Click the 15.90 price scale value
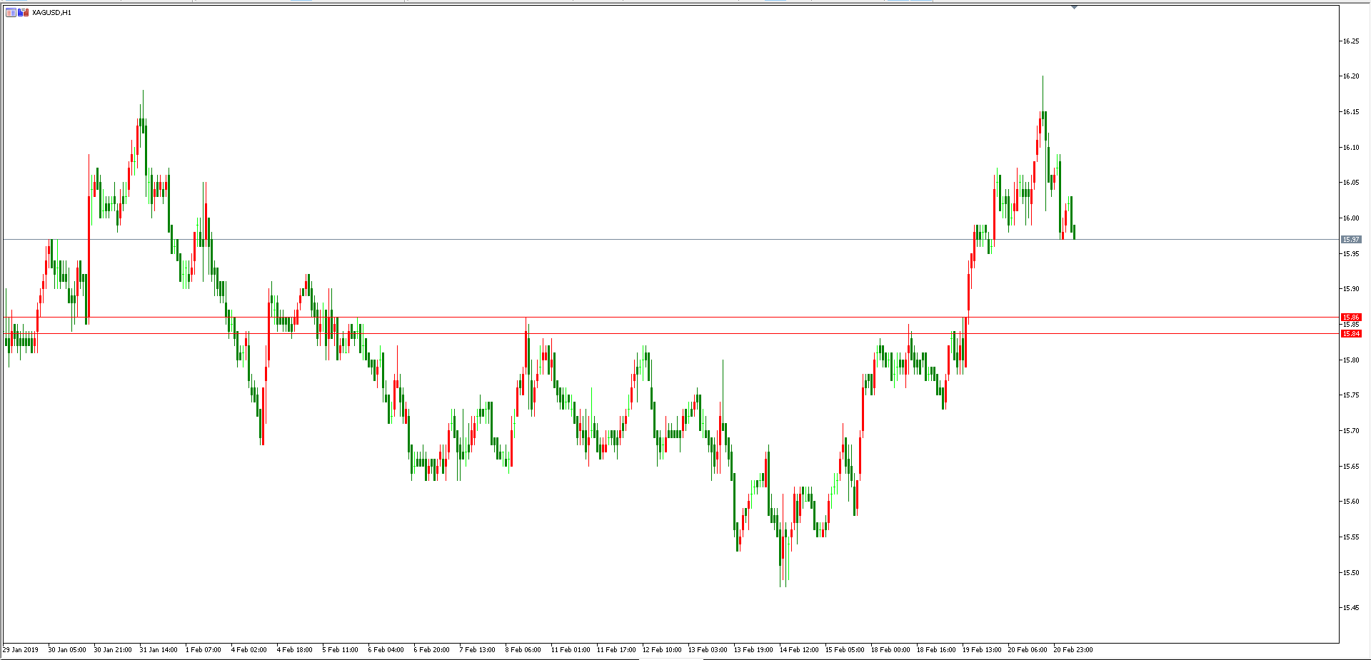Viewport: 1371px width, 660px height. (x=1350, y=289)
